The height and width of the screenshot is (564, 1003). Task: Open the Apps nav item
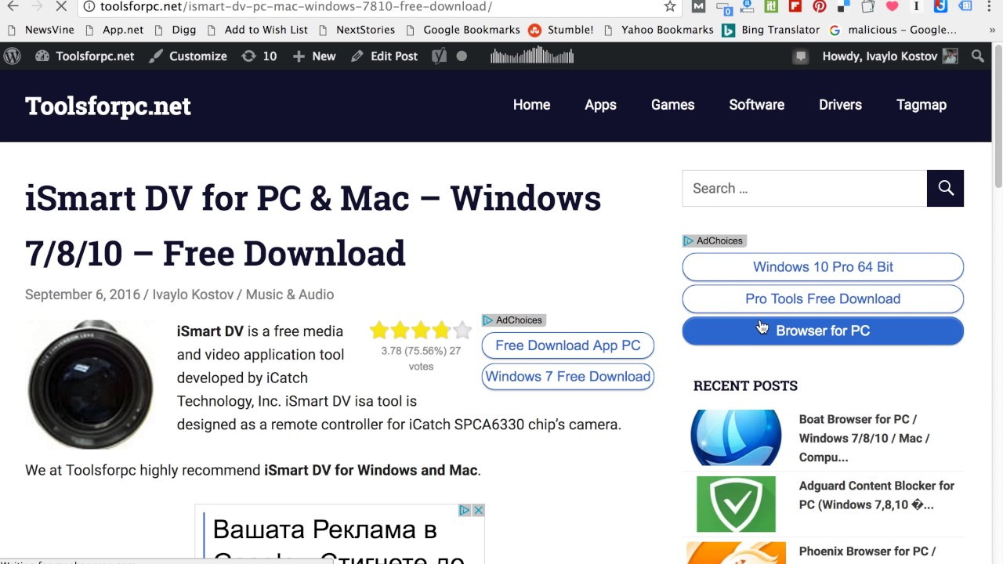tap(600, 105)
